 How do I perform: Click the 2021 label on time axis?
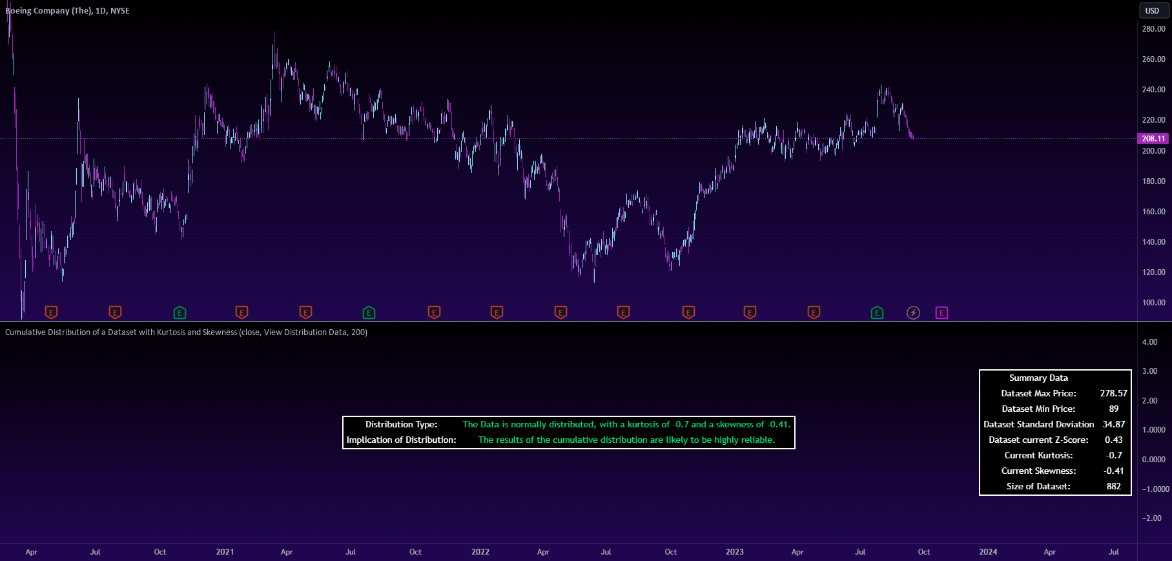(225, 552)
